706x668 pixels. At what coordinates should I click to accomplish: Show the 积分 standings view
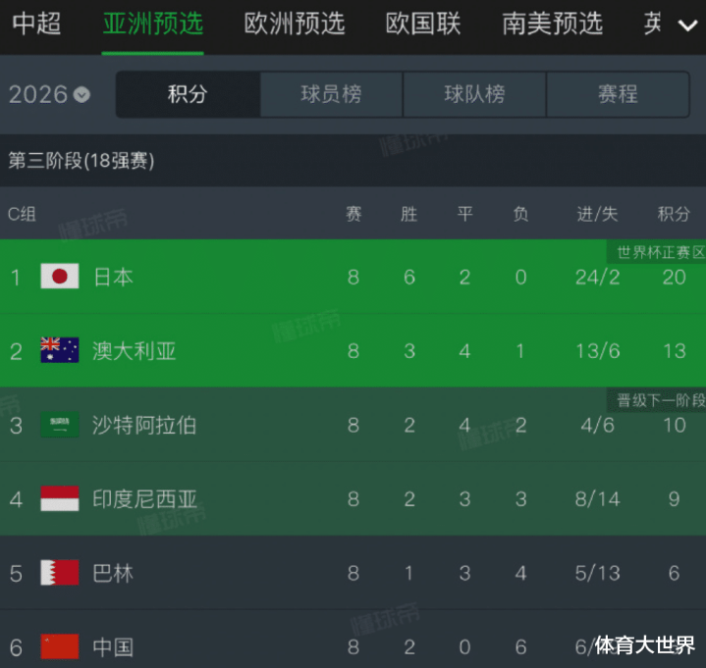coord(188,94)
